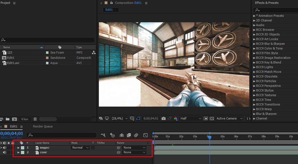The height and width of the screenshot is (164, 298).
Task: Click the Sea Foam label swatch for 123
Action: pos(47,52)
